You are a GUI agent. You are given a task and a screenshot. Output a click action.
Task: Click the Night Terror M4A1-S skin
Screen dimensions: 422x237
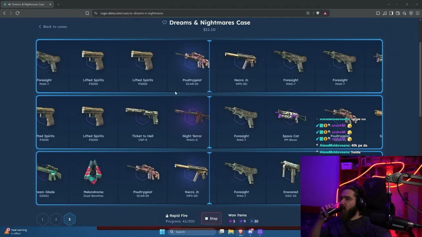point(192,123)
